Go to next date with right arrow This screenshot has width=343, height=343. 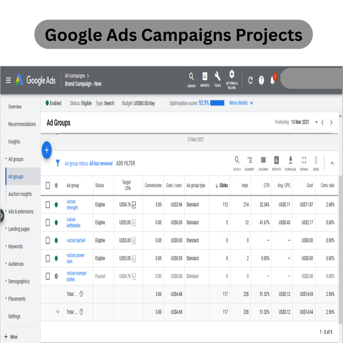tap(331, 123)
